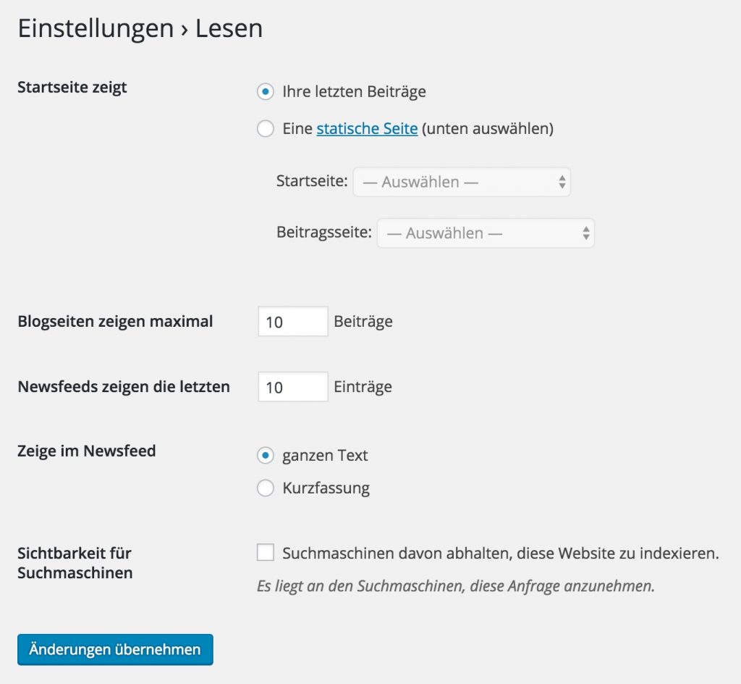Select "ganzen Text" for the newsfeed display
The height and width of the screenshot is (684, 741).
click(x=266, y=455)
